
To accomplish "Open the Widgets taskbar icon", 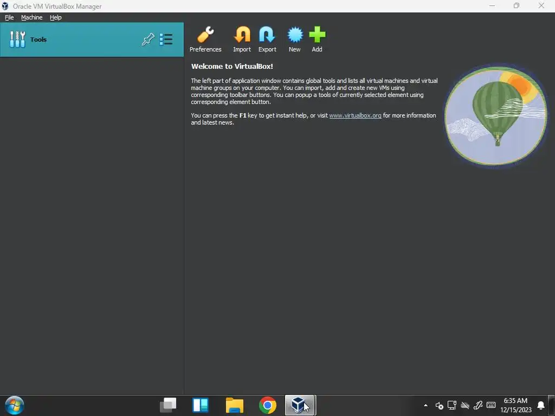I will (201, 405).
